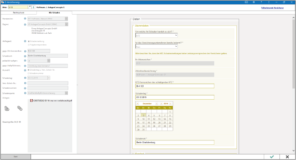Screen dimensions: 296x160
Task: Click left panel Schadenort field
Action: (x=48, y=56)
